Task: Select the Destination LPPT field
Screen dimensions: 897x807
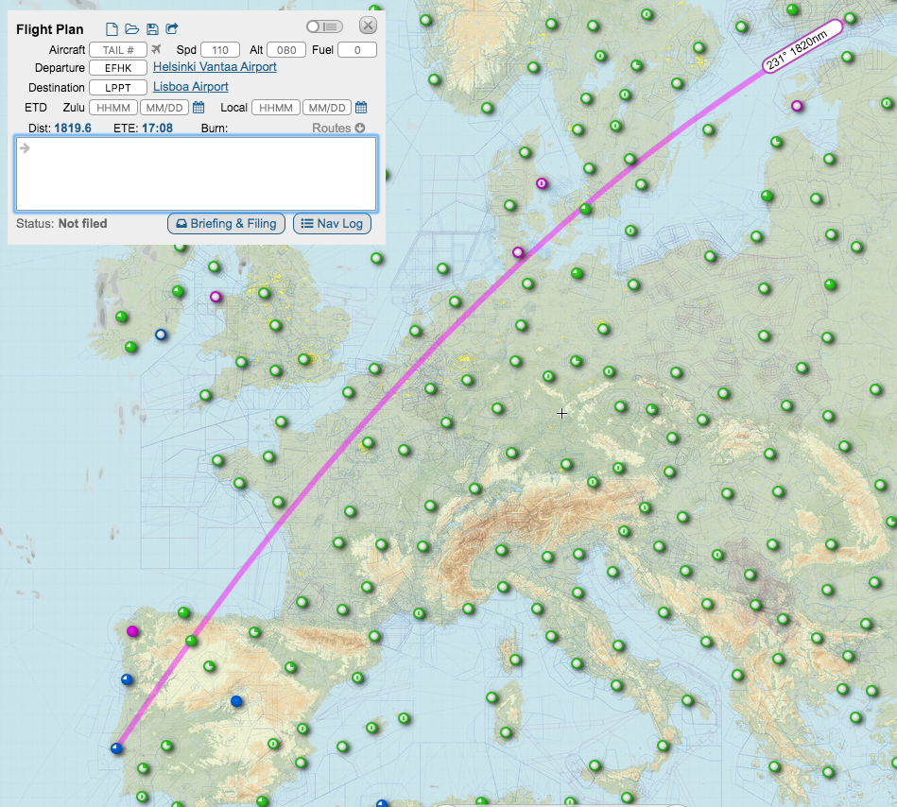Action: (118, 88)
